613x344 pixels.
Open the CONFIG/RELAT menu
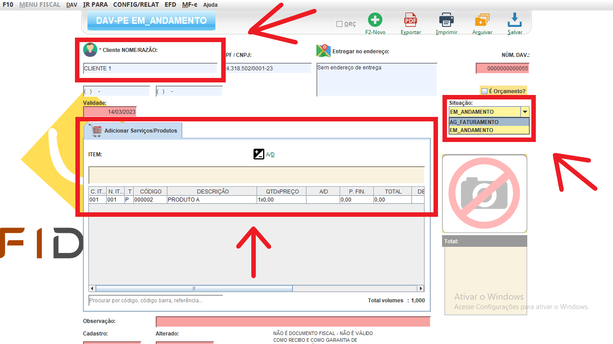point(135,4)
